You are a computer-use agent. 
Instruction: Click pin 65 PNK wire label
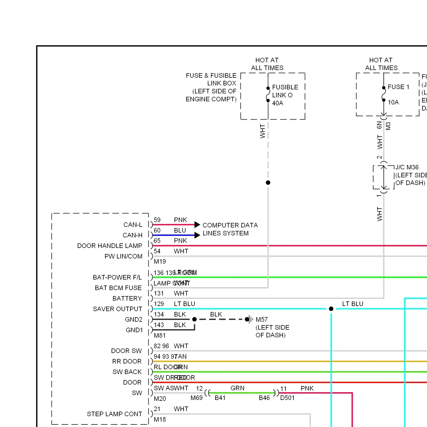[170, 241]
